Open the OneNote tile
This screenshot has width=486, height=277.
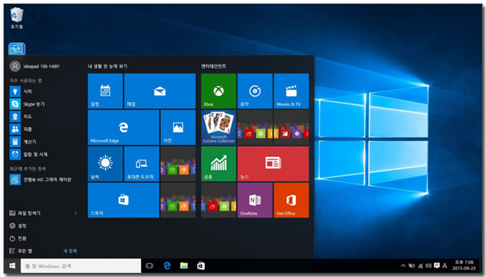tap(255, 200)
